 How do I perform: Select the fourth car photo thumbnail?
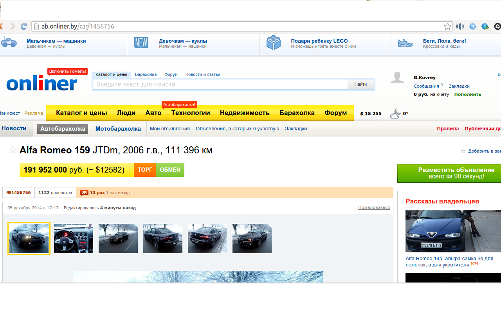click(163, 238)
